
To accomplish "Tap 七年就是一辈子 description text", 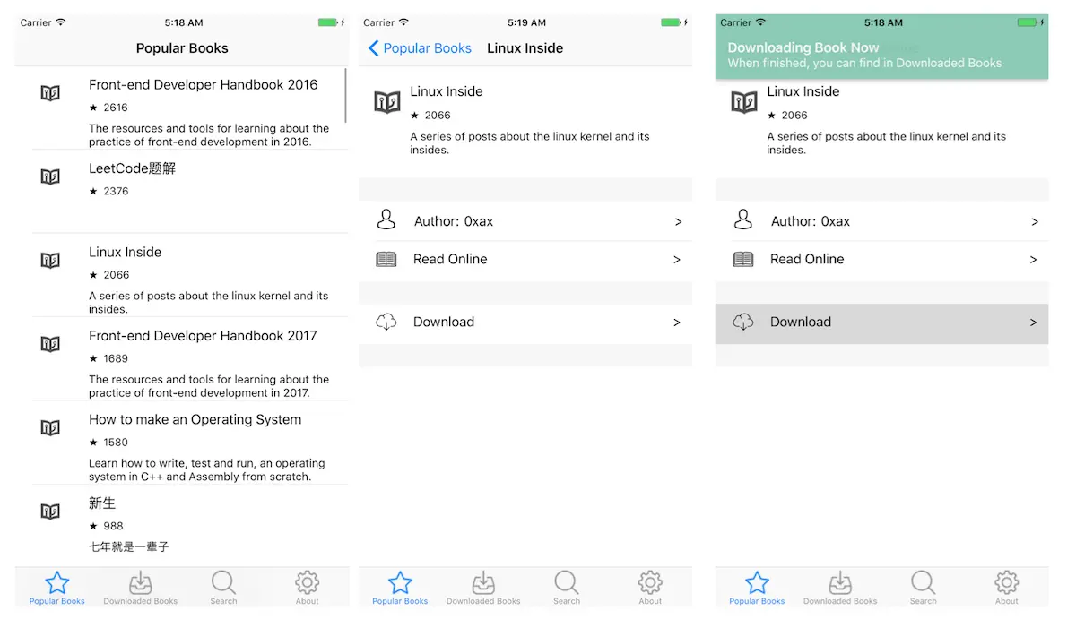I will tap(128, 546).
